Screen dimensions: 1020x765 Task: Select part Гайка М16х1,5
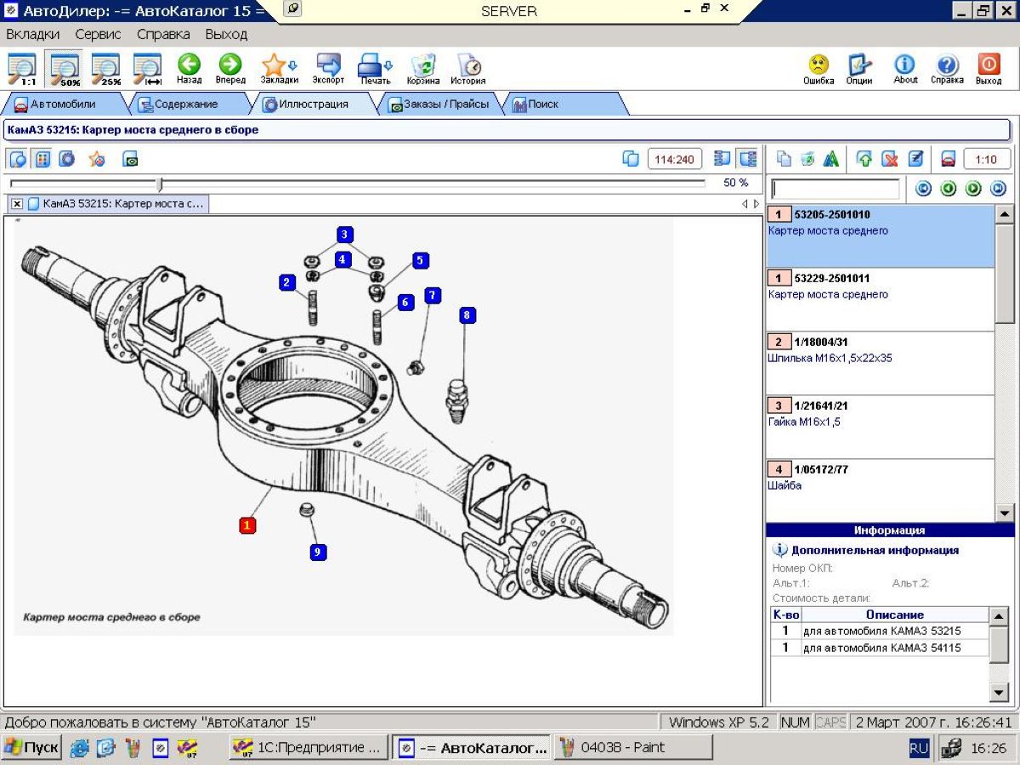coord(880,427)
